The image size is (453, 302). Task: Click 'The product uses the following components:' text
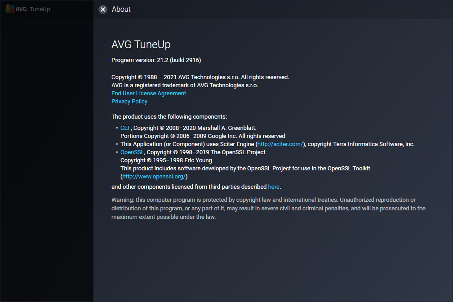pyautogui.click(x=169, y=117)
